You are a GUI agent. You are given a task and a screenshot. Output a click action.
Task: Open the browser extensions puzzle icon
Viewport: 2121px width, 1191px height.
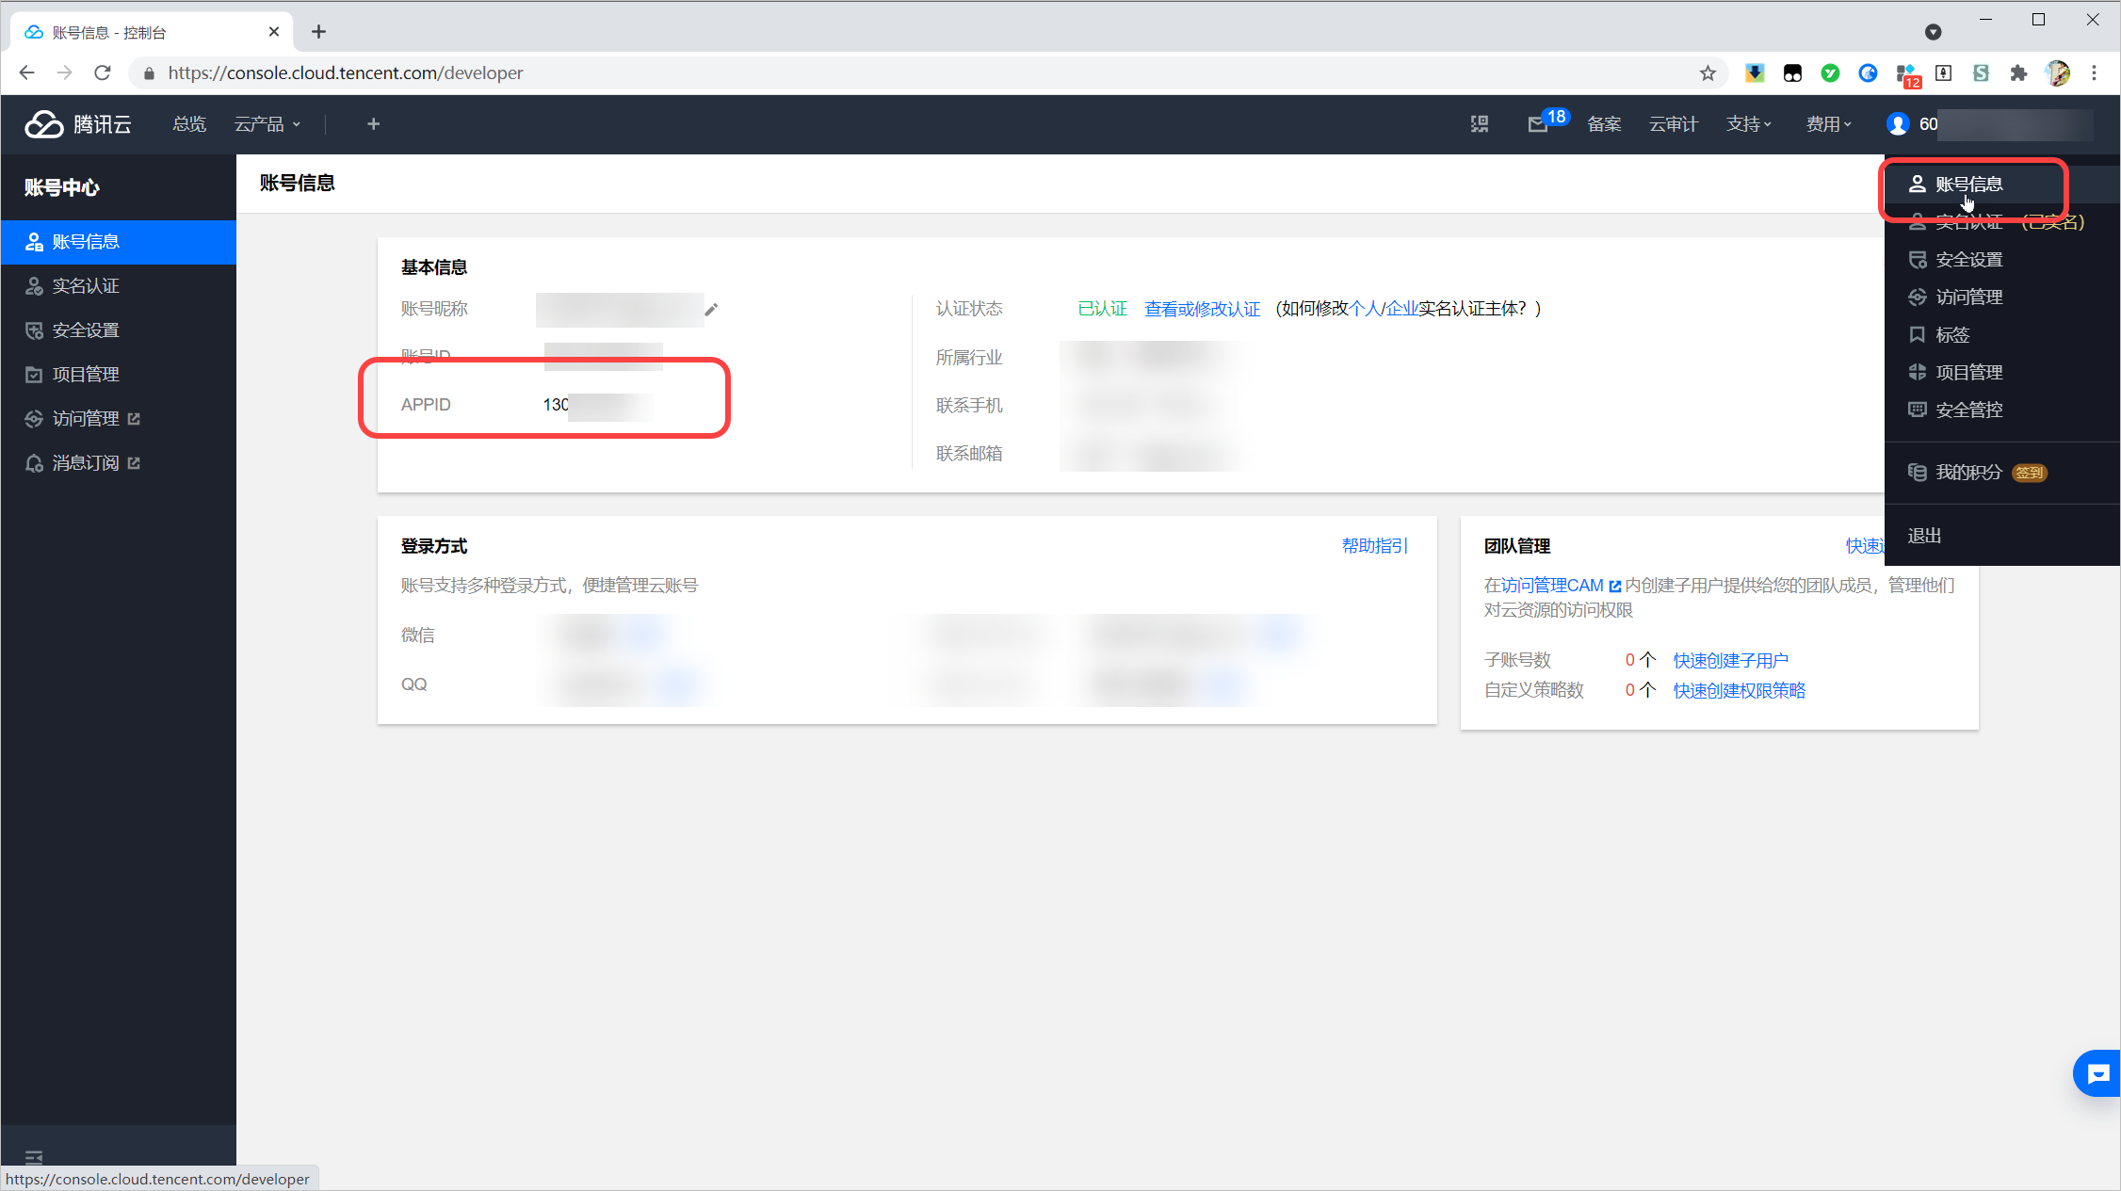2018,73
